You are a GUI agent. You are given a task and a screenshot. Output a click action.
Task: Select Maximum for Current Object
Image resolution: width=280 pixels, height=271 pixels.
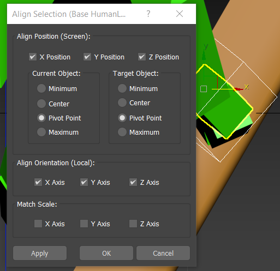point(41,132)
